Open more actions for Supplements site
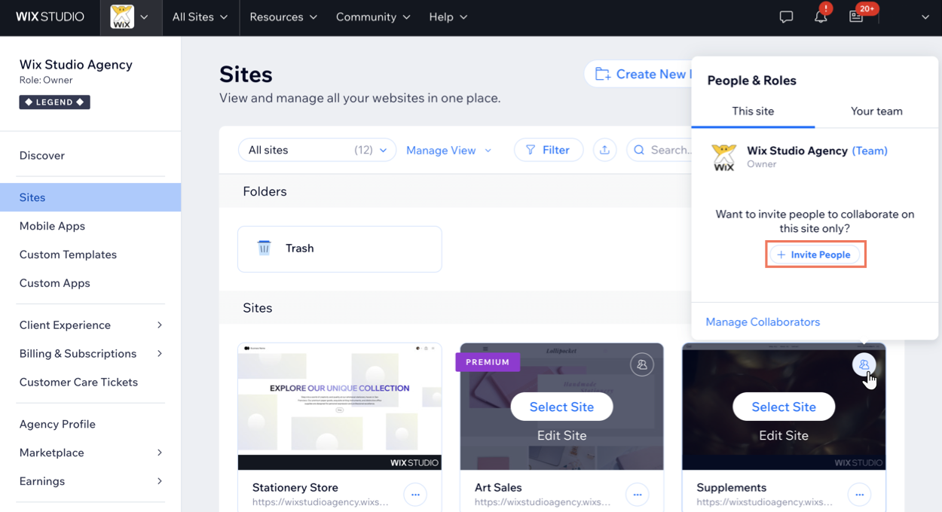The height and width of the screenshot is (512, 942). 859,495
